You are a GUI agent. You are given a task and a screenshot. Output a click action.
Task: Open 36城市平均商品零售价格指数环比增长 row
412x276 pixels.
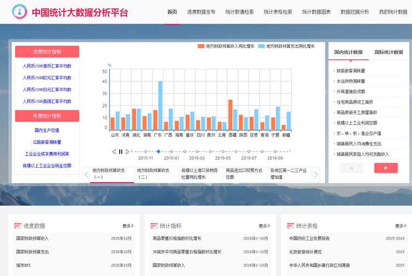click(x=210, y=252)
